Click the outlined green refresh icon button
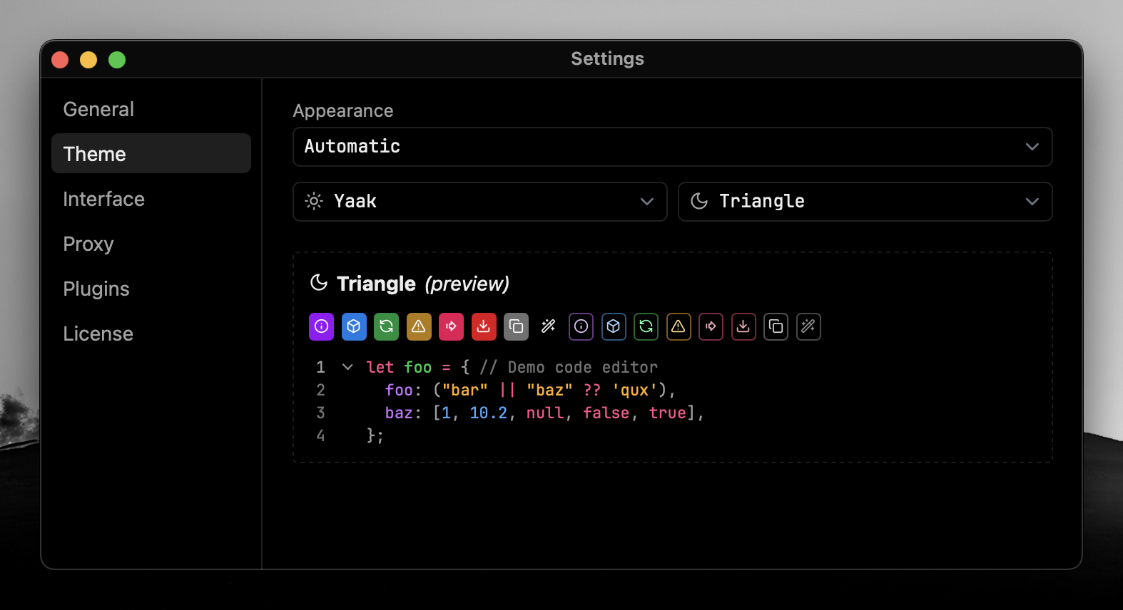 coord(646,326)
